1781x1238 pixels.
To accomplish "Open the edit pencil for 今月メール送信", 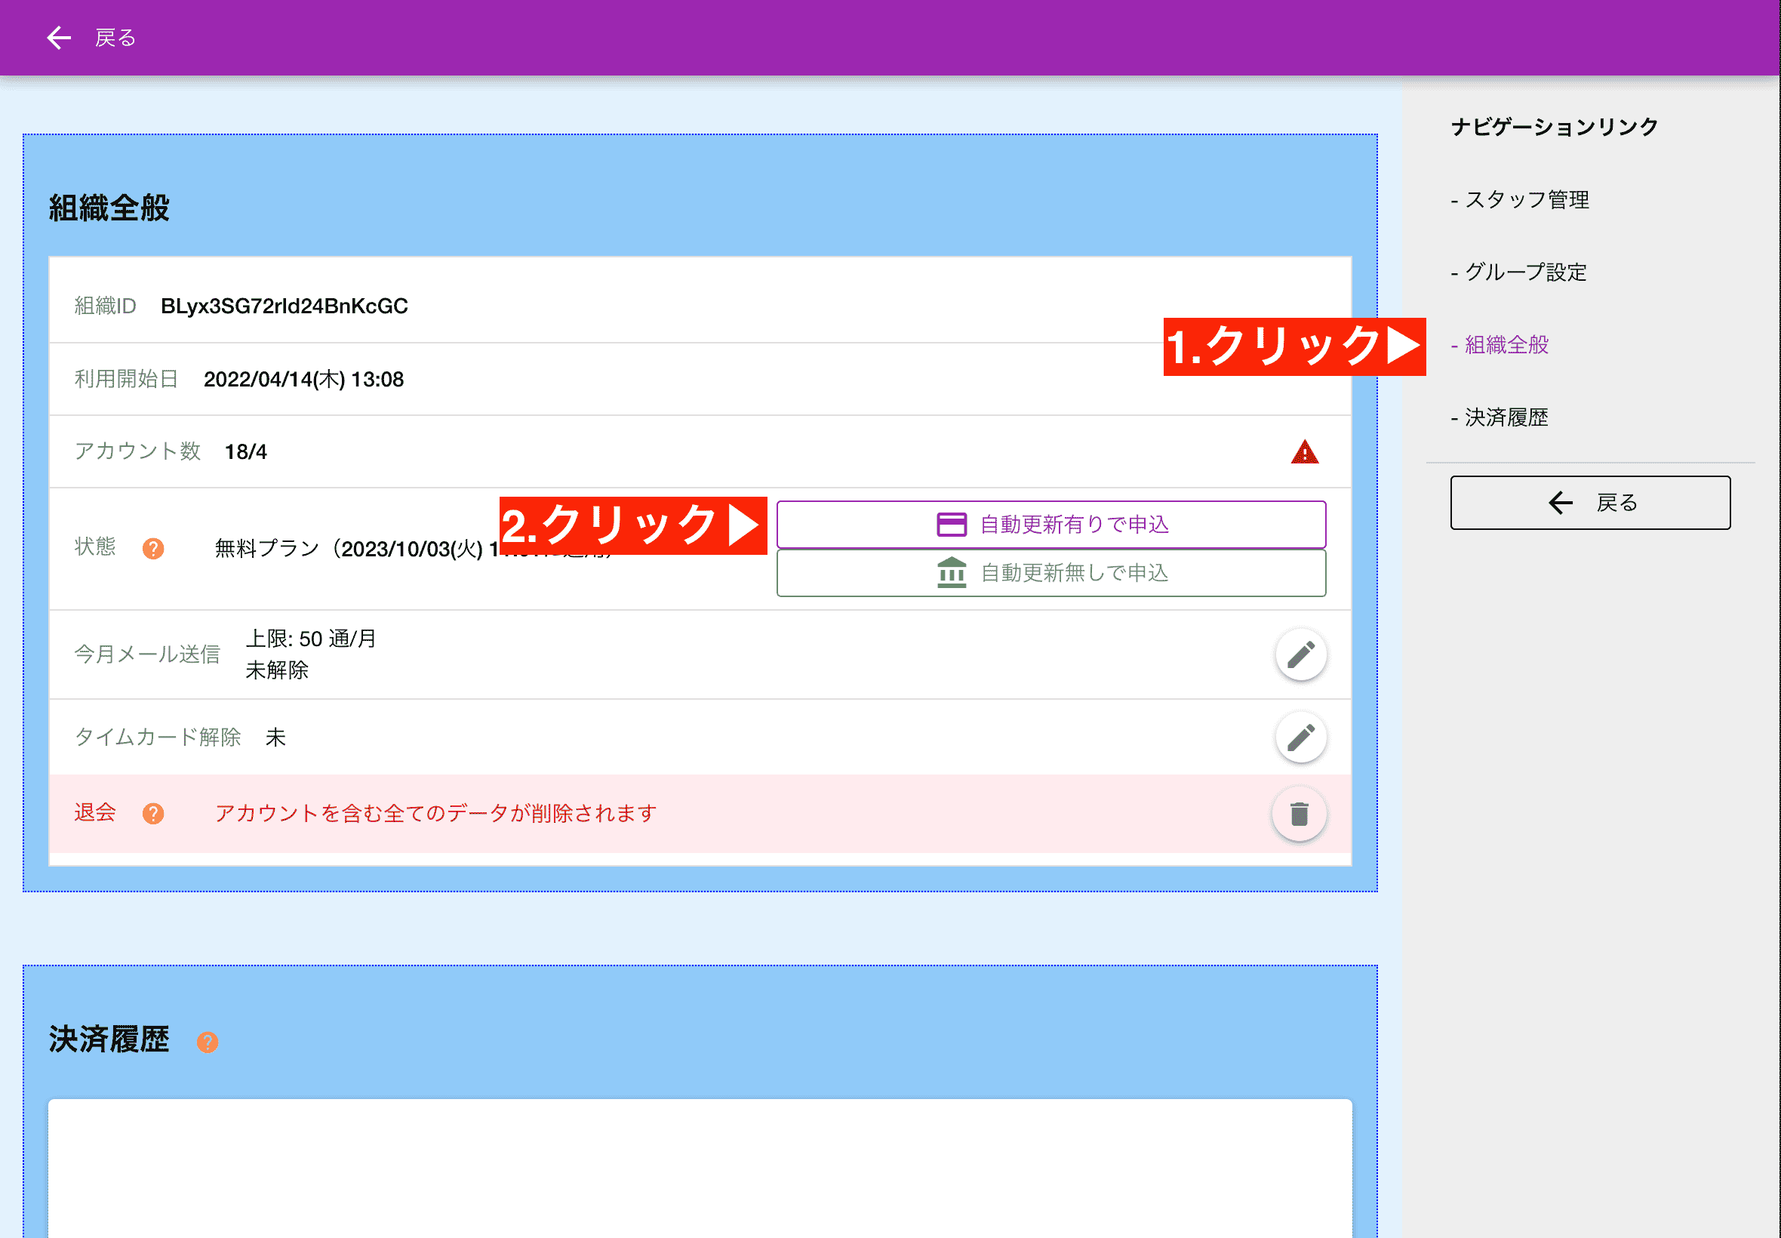I will [1300, 654].
